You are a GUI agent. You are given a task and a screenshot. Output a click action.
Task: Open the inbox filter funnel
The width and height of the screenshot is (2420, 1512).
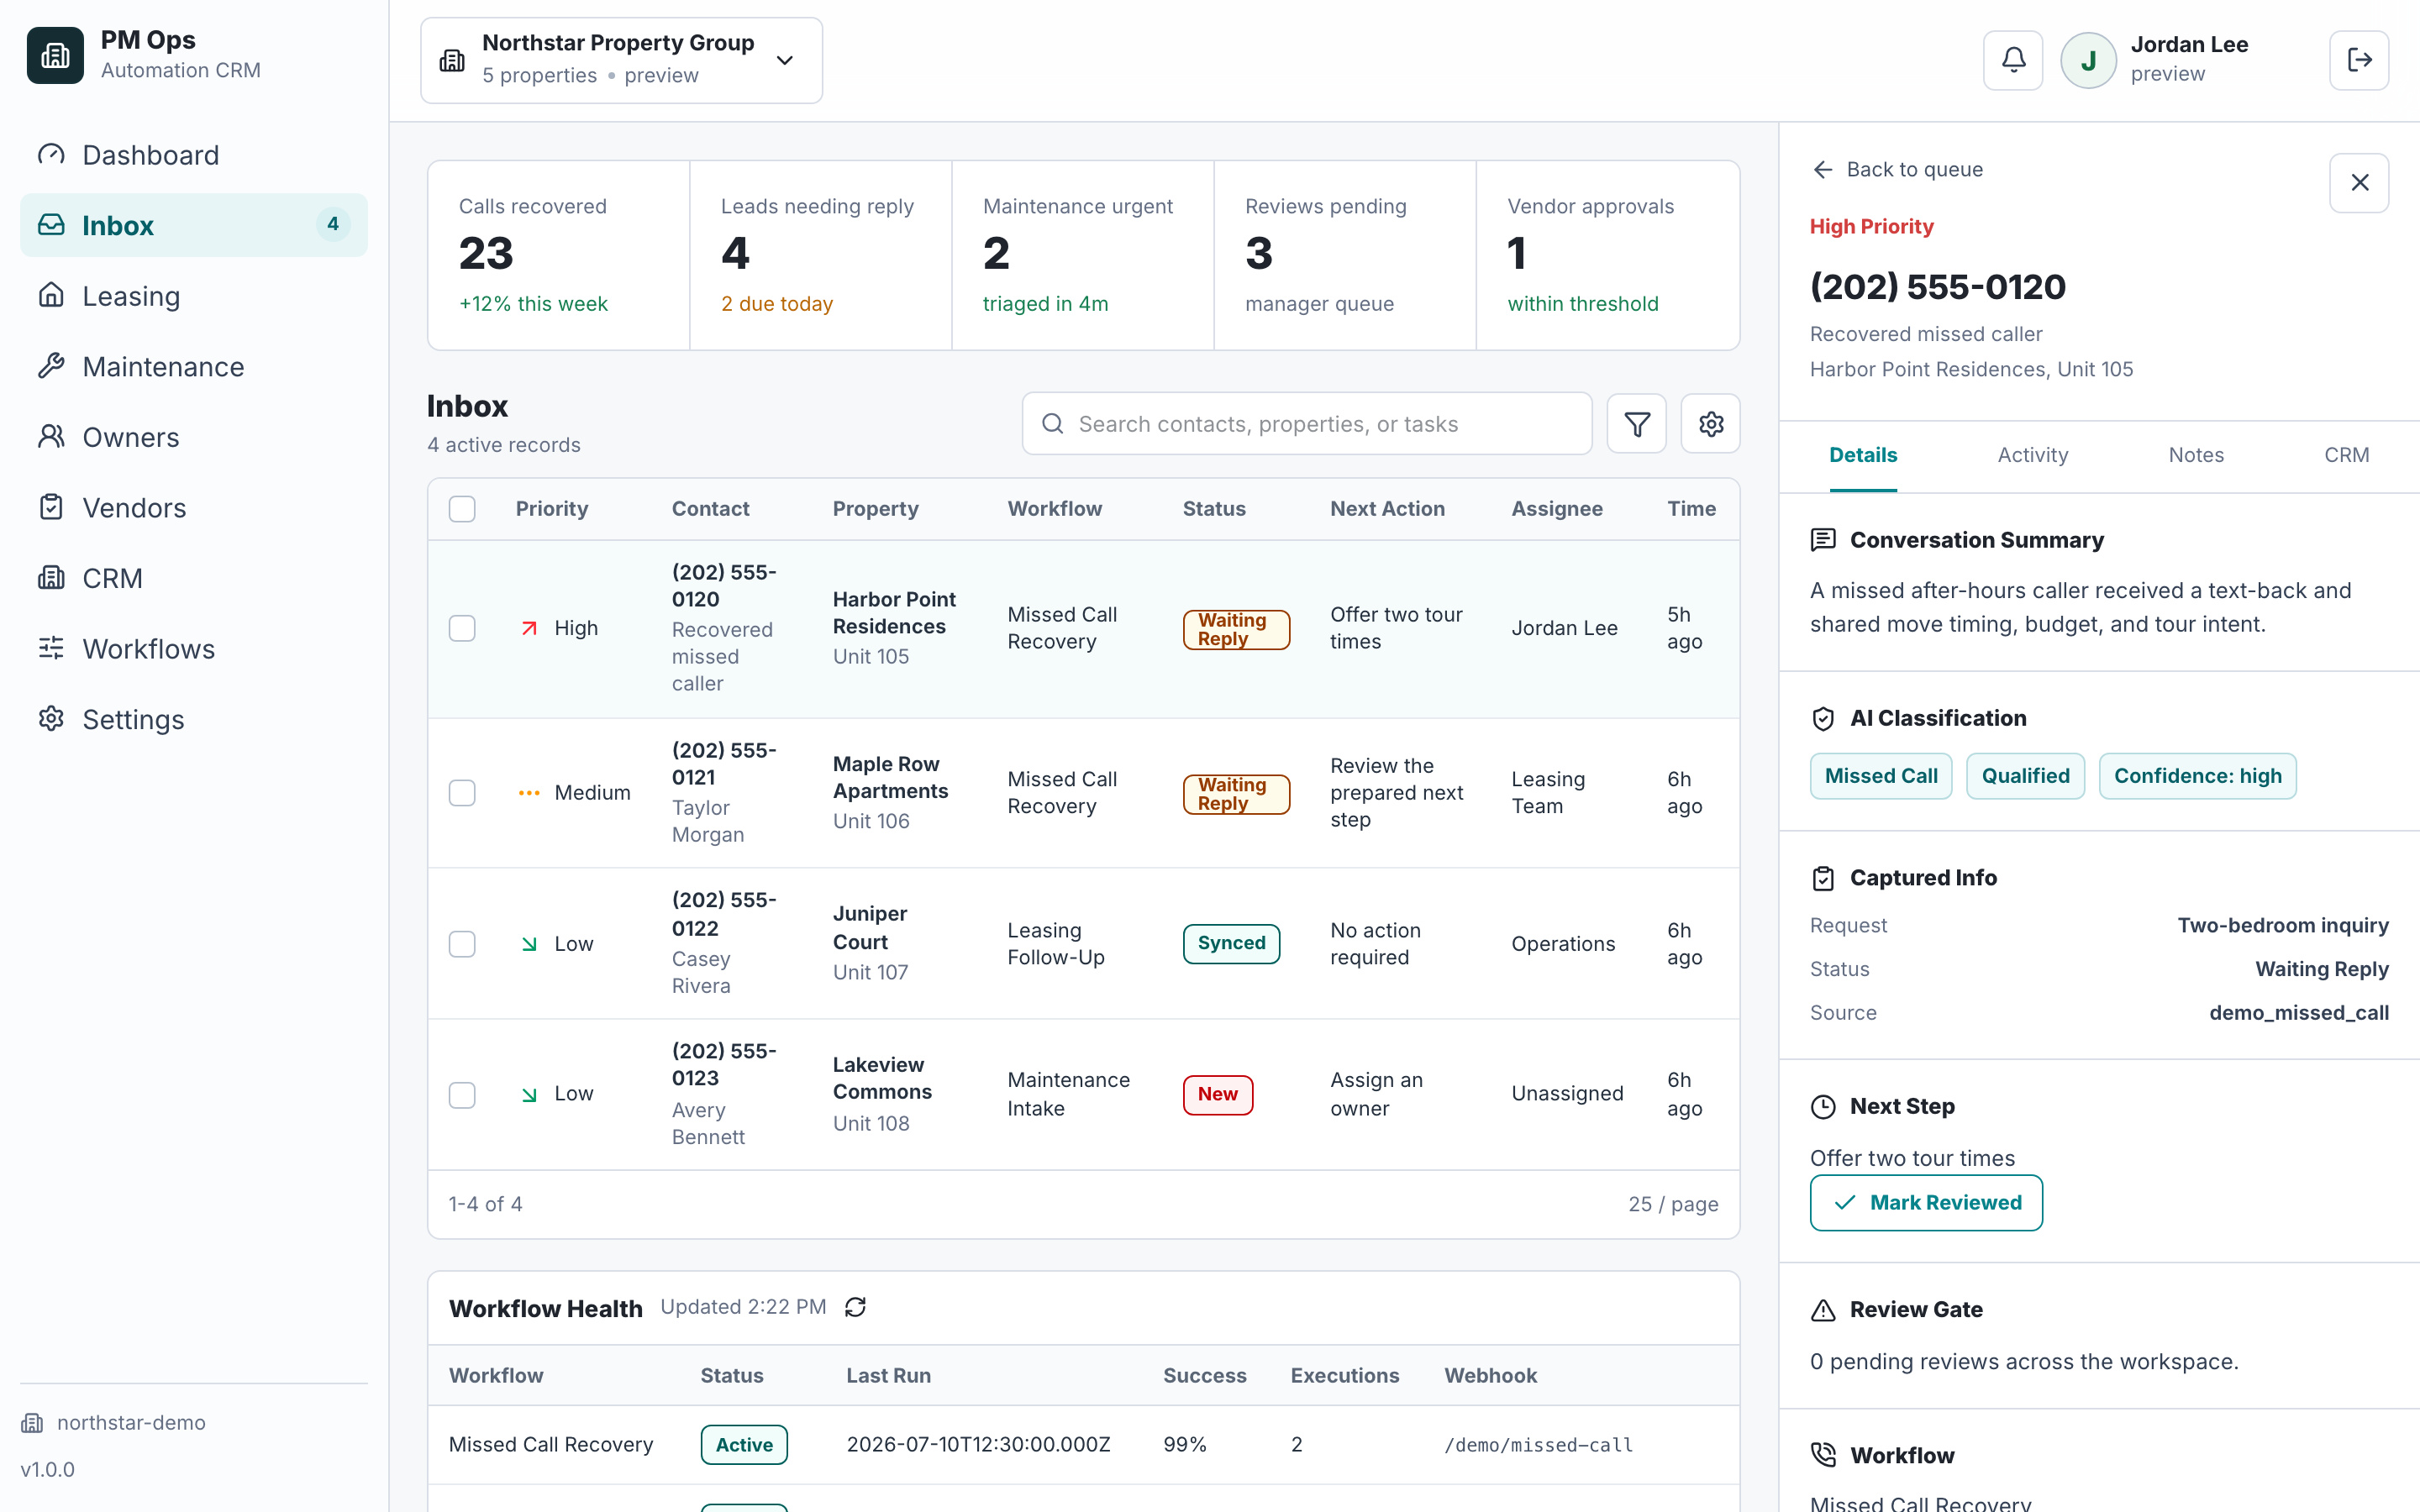click(1636, 424)
